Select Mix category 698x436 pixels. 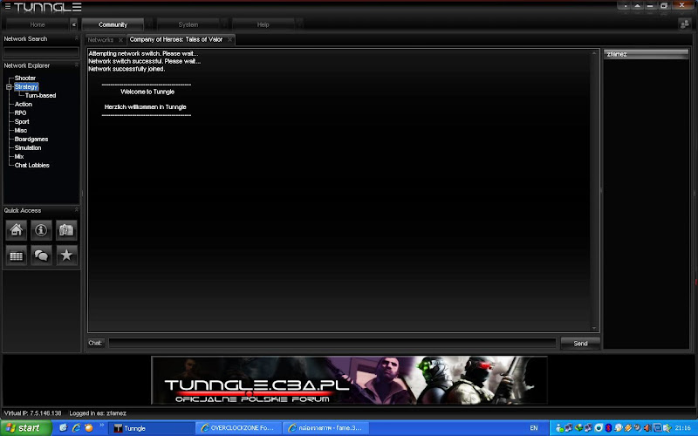click(x=19, y=156)
